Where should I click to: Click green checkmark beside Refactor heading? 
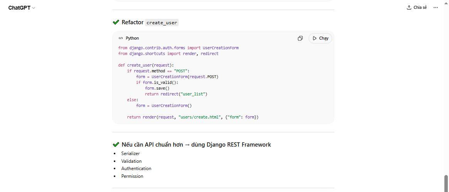click(116, 22)
